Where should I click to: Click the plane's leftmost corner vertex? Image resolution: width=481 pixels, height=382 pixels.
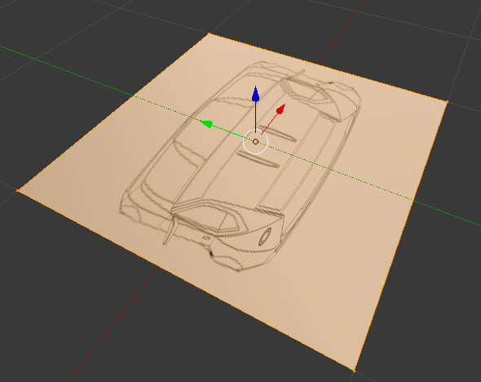[x=18, y=191]
